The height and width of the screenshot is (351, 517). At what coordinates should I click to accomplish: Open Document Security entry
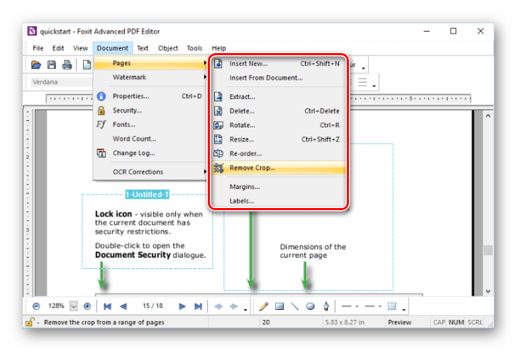click(x=150, y=110)
